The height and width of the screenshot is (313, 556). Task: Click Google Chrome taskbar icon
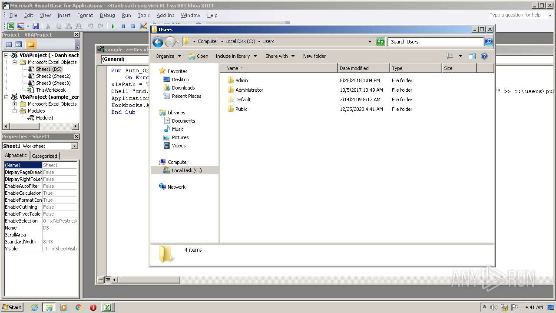pos(78,307)
